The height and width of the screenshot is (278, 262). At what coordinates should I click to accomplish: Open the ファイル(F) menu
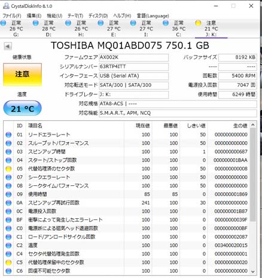pos(12,16)
